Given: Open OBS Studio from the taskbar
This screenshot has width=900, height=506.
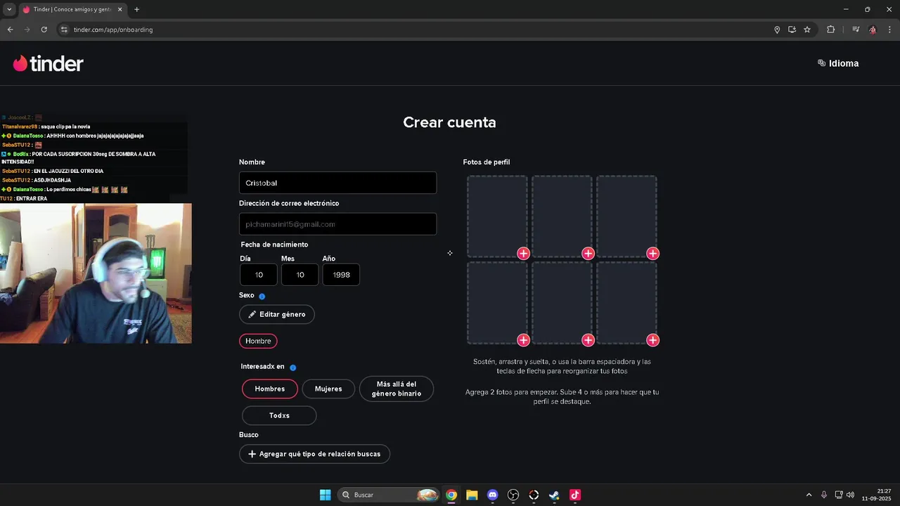Looking at the screenshot, I should [513, 495].
